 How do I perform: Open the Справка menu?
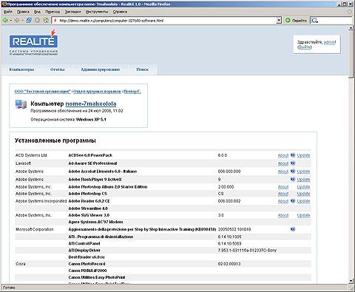(x=120, y=12)
